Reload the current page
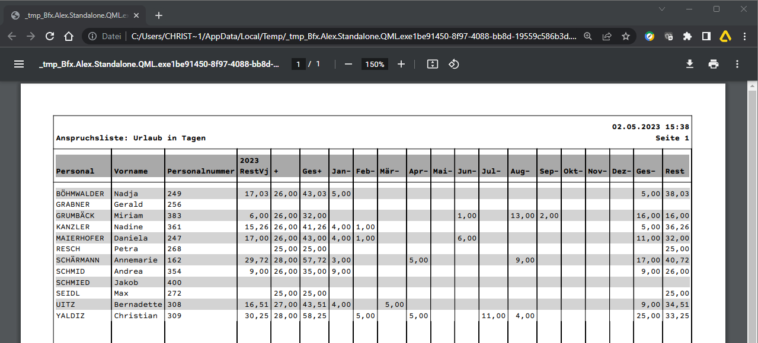This screenshot has width=758, height=343. [x=50, y=36]
